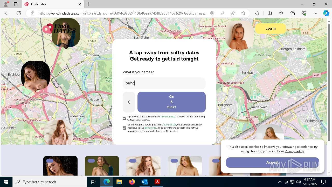The image size is (332, 187).
Task: Open a new tab with plus button
Action: 88,4
